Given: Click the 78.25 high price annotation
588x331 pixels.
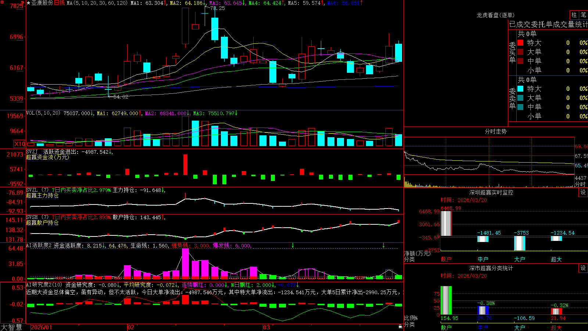Looking at the screenshot, I should [217, 8].
